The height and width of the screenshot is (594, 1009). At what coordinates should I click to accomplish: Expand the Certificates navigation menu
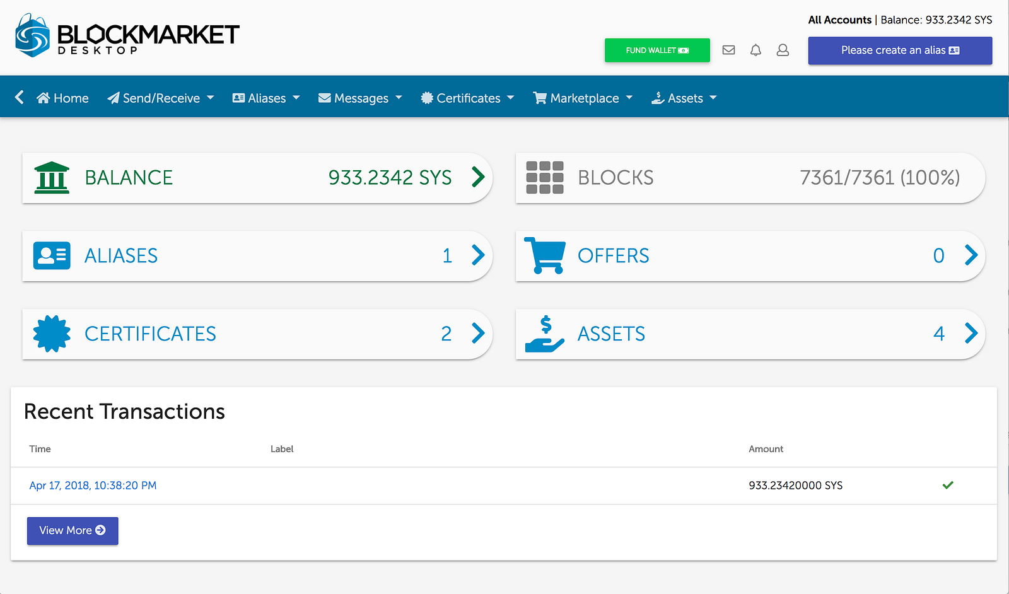pyautogui.click(x=467, y=98)
